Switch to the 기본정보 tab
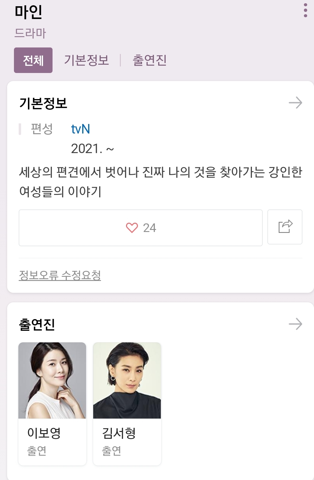Screen dimensions: 314x480 86,60
